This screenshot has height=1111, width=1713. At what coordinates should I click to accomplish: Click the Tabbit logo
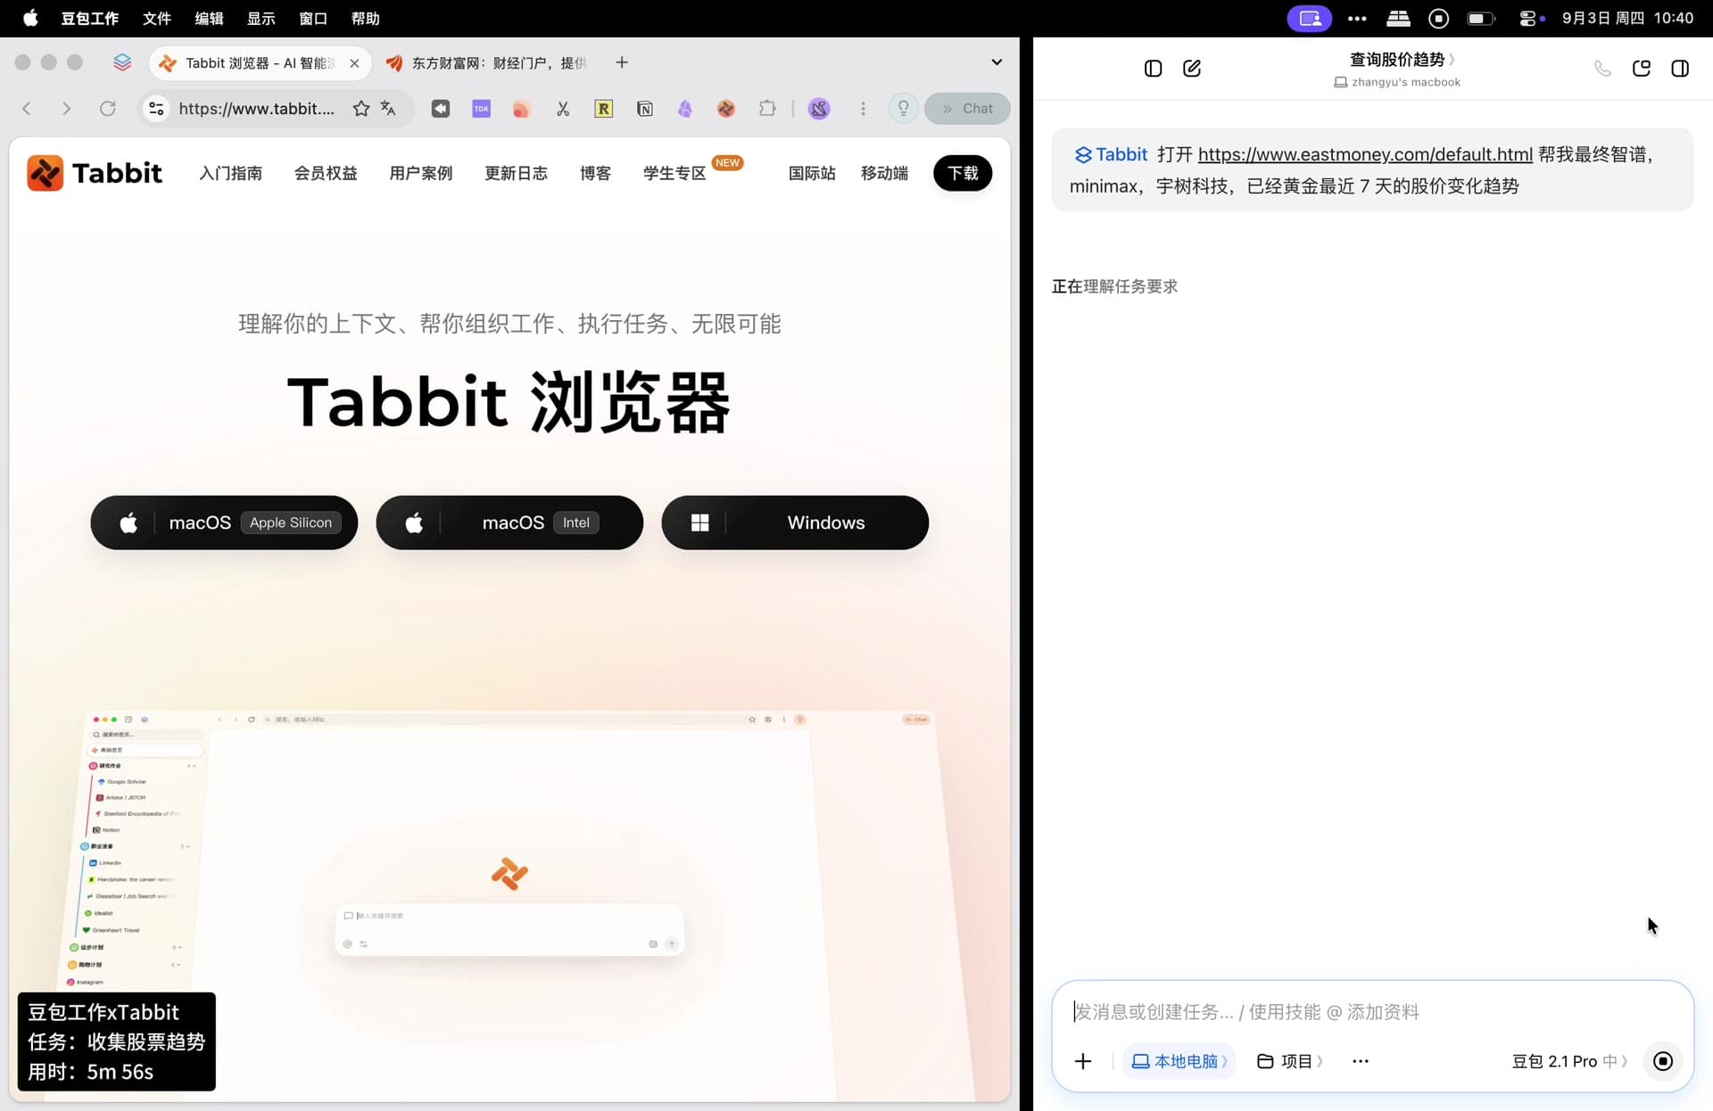[95, 172]
